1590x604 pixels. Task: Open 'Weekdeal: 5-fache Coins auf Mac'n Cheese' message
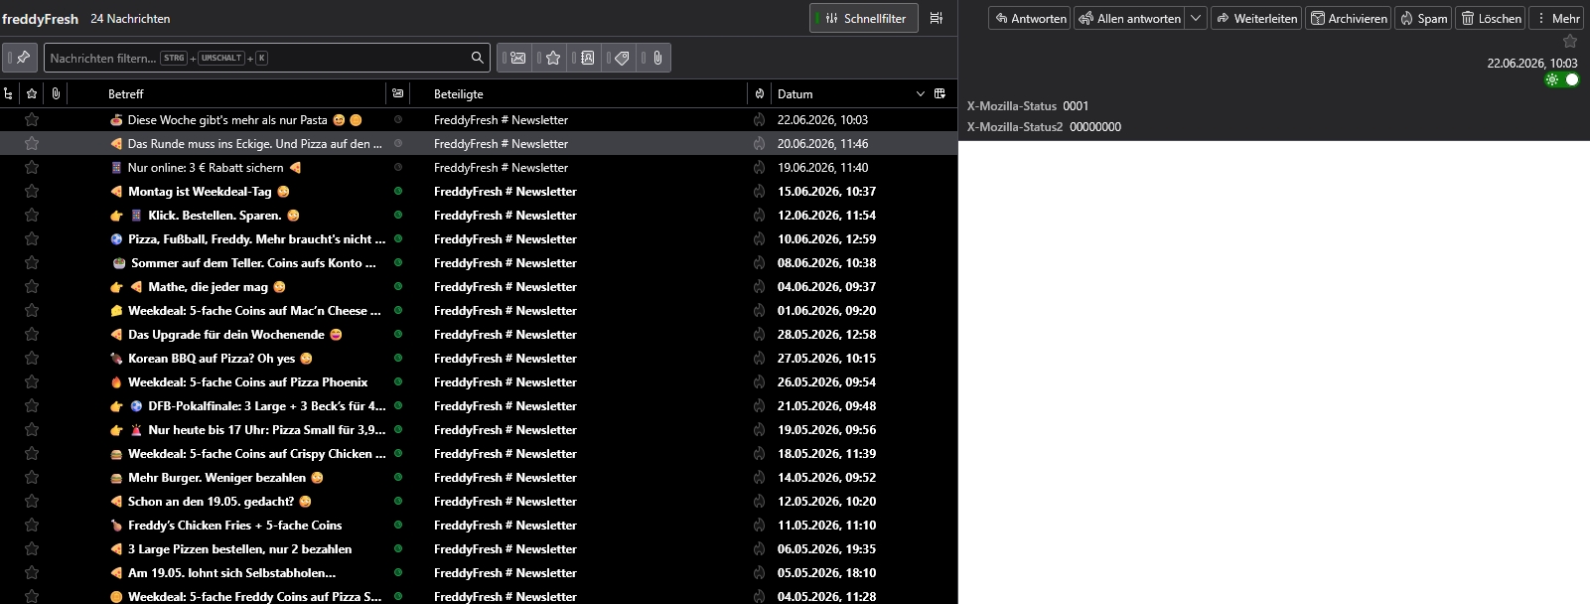(479, 310)
